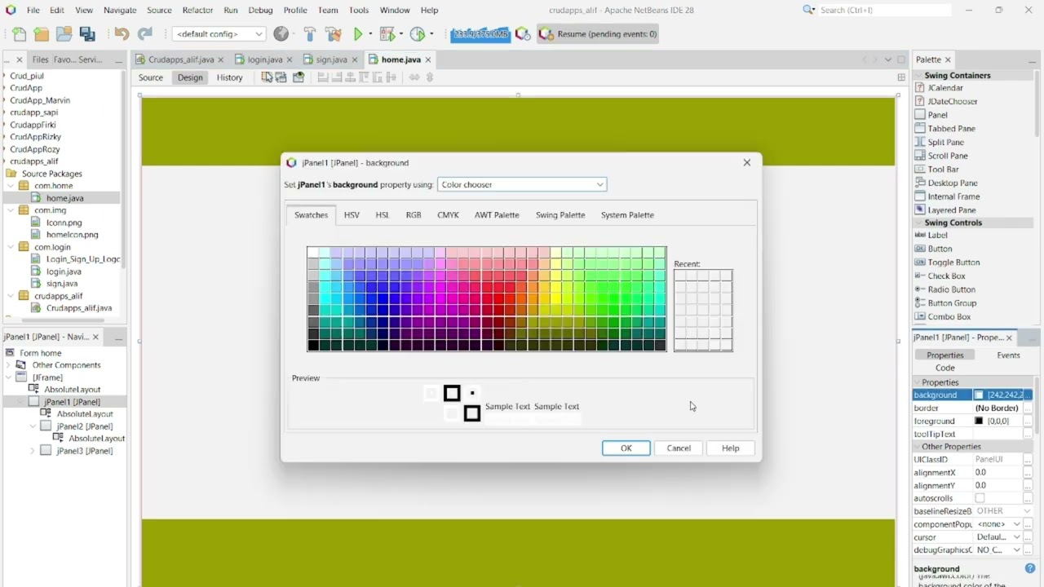Collapse the Other Properties section
This screenshot has height=587, width=1044.
click(918, 447)
